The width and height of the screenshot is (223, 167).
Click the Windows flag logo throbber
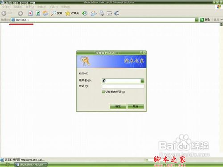point(219,7)
